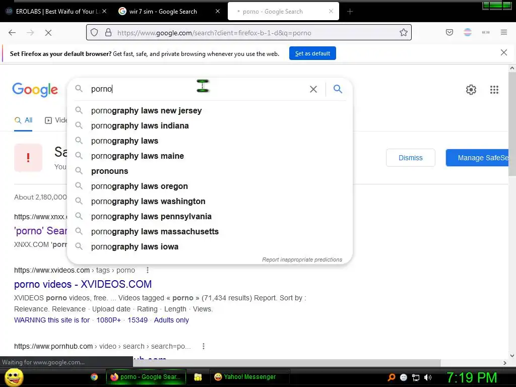The height and width of the screenshot is (387, 516).
Task: Open options for the pornhub result
Action: coord(204,346)
